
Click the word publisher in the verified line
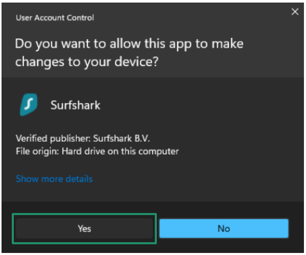pos(70,139)
